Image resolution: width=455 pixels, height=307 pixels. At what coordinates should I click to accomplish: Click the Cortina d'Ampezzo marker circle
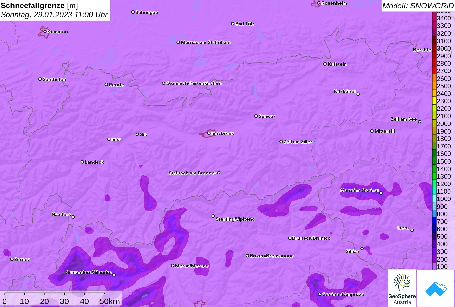[x=319, y=294]
